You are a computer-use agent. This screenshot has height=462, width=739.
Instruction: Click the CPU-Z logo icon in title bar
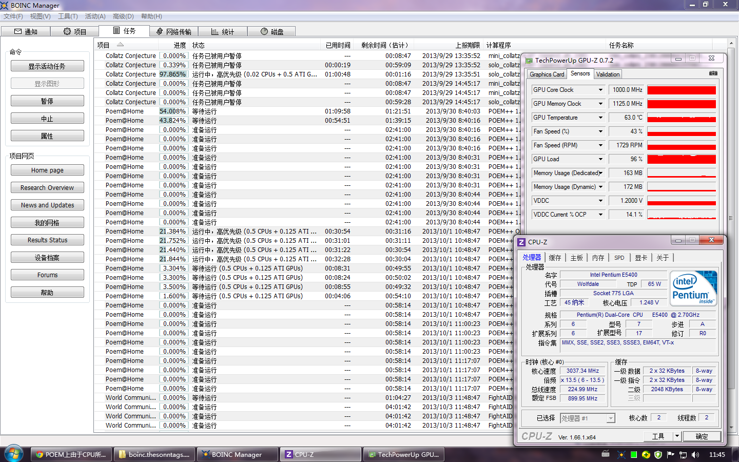click(x=521, y=242)
